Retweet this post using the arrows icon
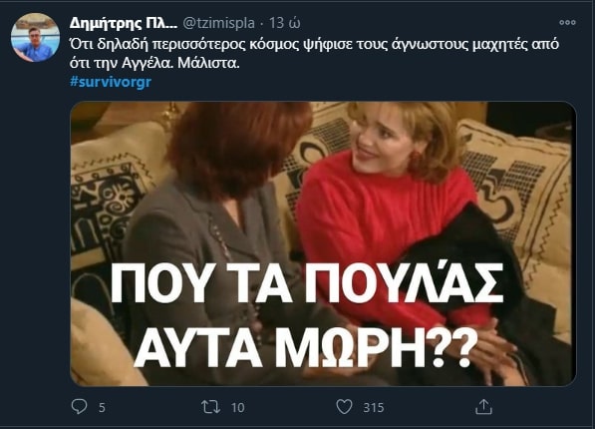The width and height of the screenshot is (595, 429). [210, 407]
